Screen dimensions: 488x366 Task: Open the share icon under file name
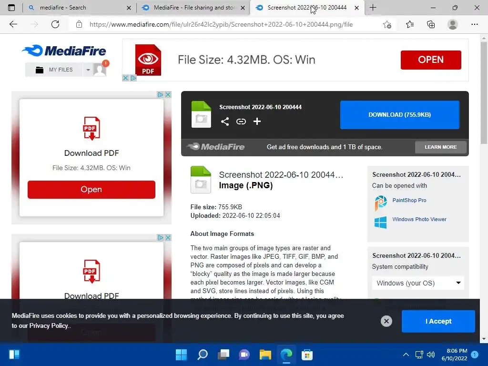coord(225,122)
